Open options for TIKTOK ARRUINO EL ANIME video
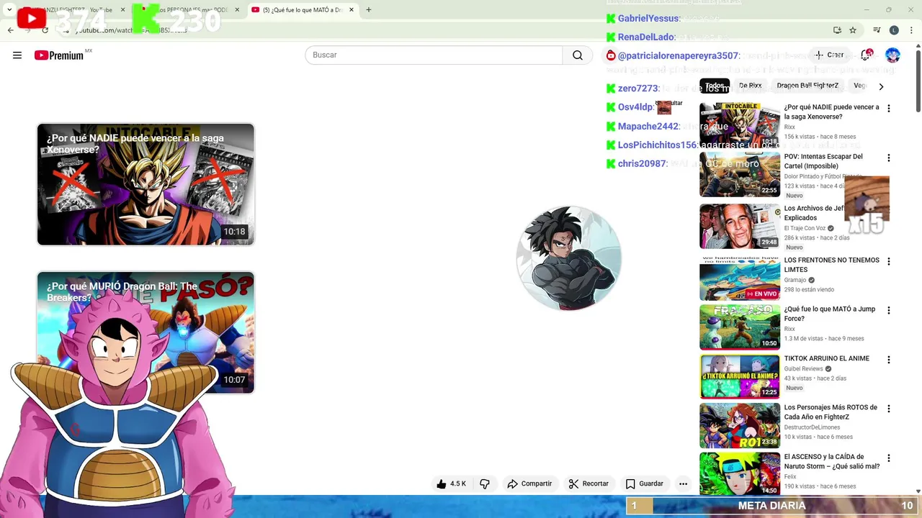 889,360
